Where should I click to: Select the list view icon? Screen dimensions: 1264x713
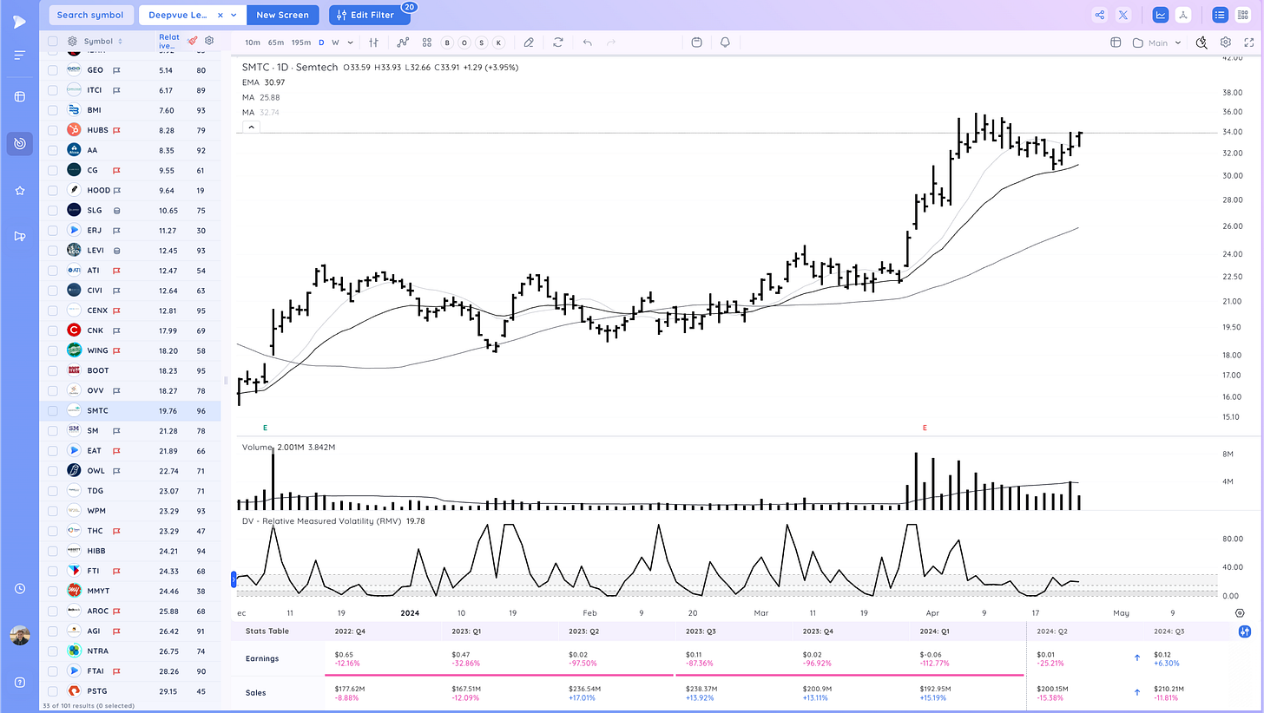(x=1221, y=15)
